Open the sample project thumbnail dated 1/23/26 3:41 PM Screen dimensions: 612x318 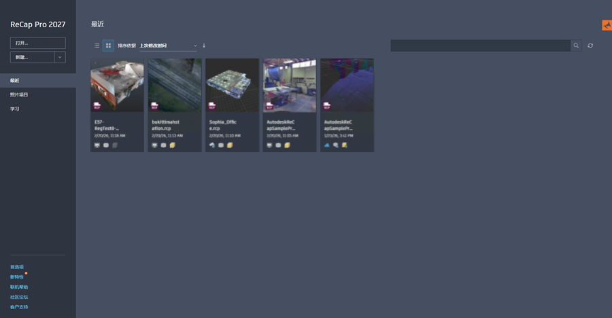click(x=347, y=86)
